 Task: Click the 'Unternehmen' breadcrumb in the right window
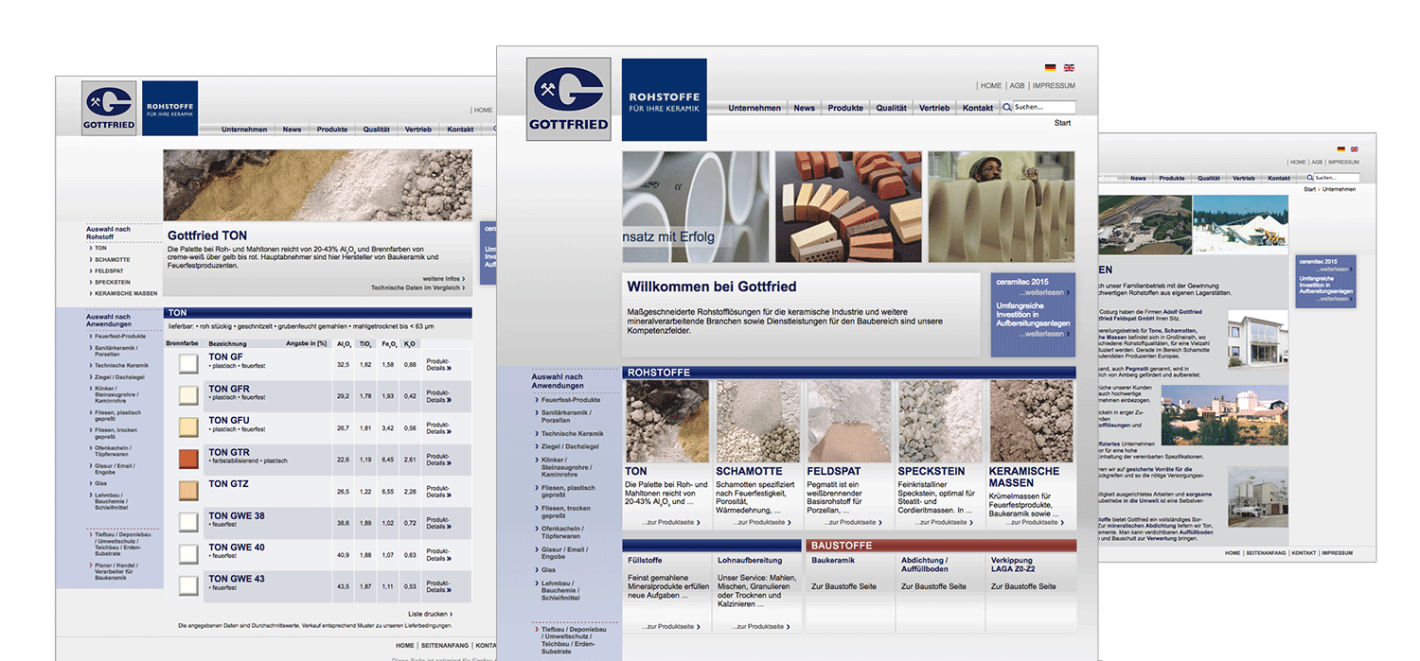point(1339,189)
